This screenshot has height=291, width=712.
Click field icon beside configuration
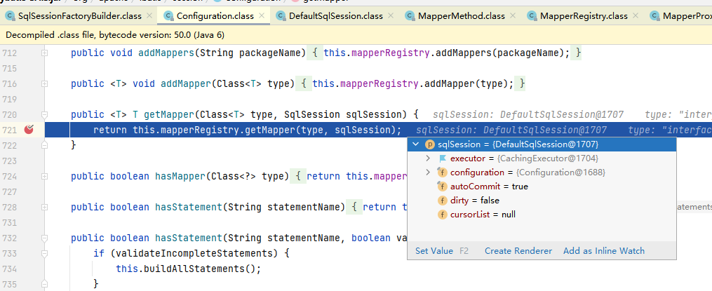click(x=442, y=172)
